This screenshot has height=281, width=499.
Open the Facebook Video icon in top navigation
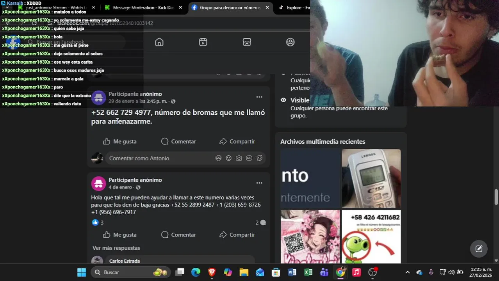203,42
